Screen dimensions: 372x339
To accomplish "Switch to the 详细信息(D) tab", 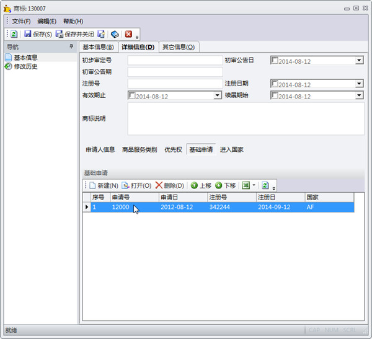I will tap(138, 46).
